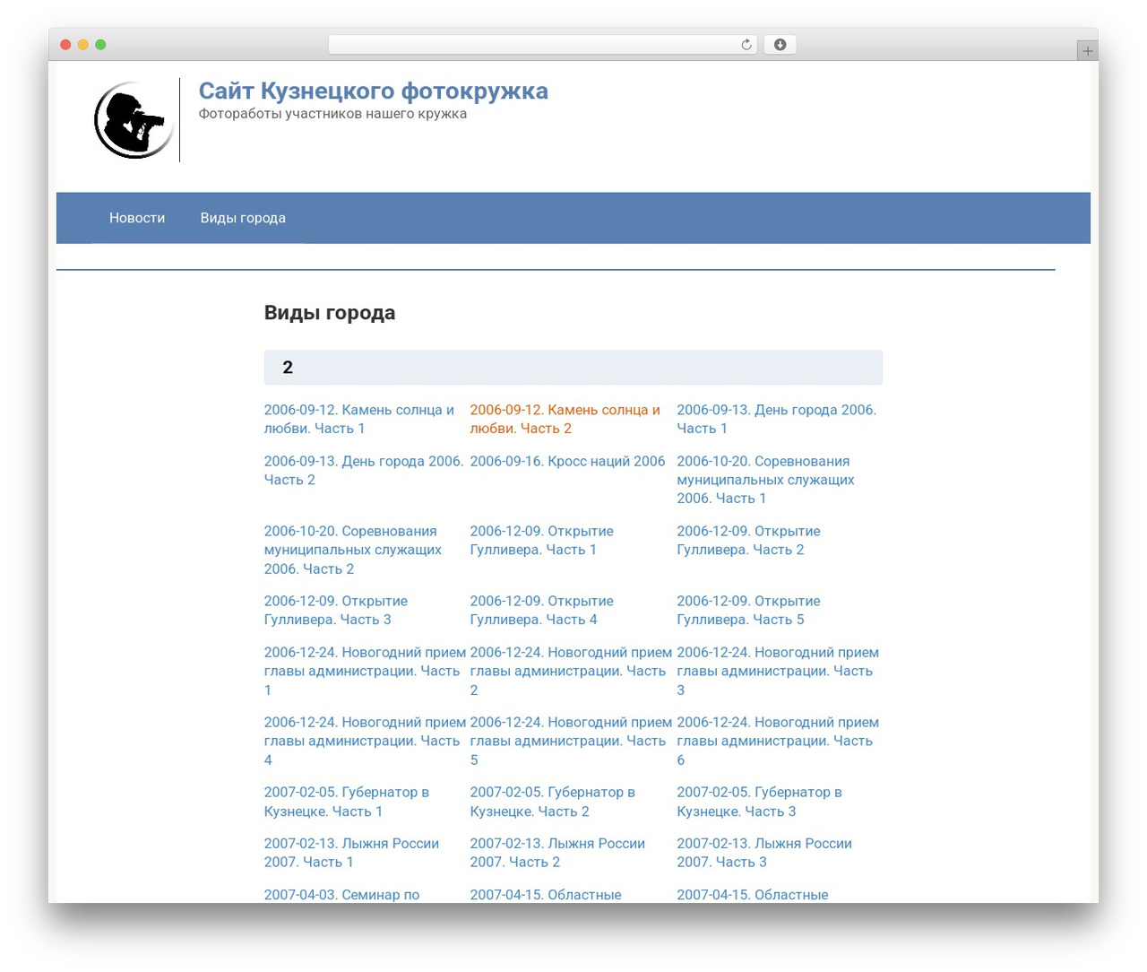Open День города 2006. Часть 2

(x=364, y=470)
